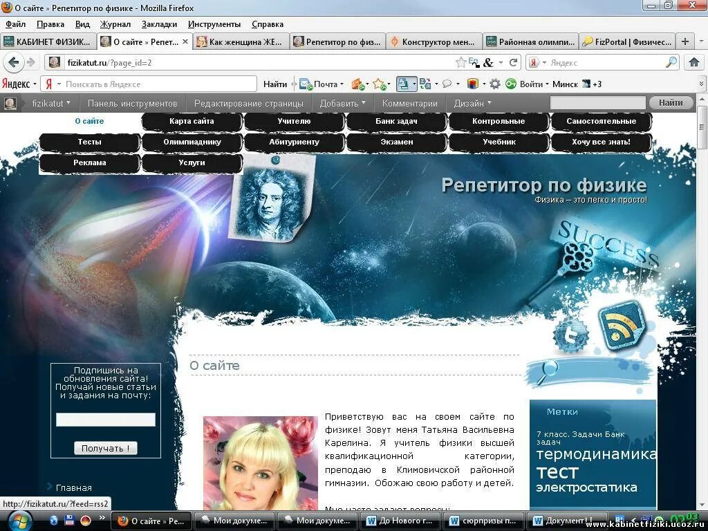Click the subscription email input field
Viewport: 708px width, 531px height.
pos(106,420)
